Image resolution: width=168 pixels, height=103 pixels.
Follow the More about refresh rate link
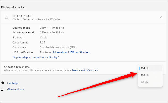click(x=85, y=70)
